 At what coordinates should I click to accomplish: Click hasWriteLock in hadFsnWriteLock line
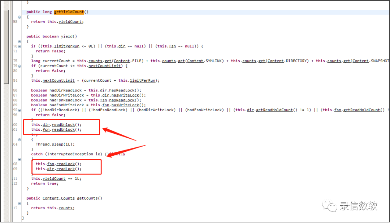tap(125, 105)
